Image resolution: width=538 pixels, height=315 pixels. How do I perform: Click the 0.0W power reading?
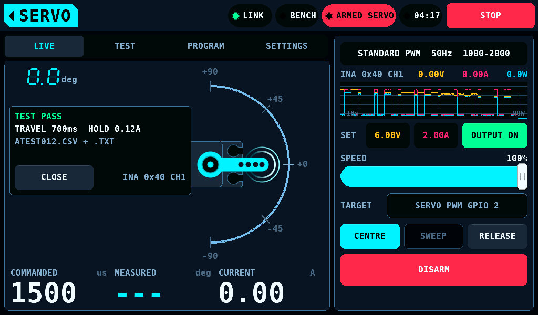tap(517, 75)
